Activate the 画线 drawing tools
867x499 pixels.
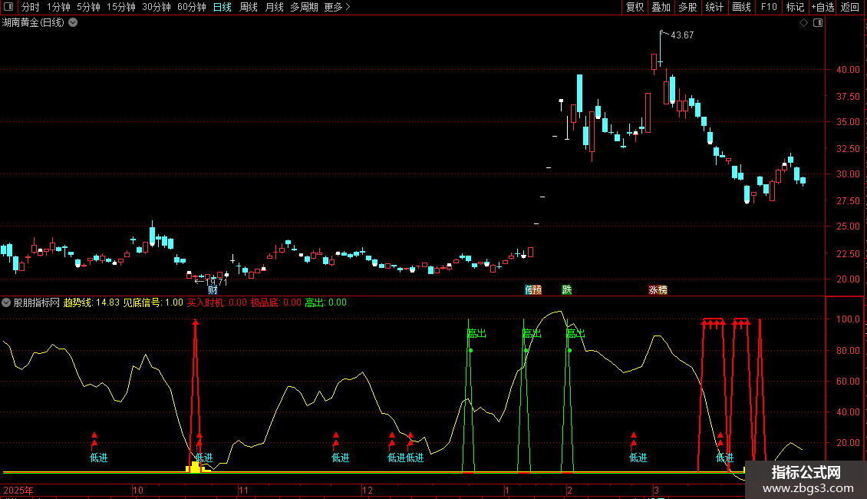(741, 7)
